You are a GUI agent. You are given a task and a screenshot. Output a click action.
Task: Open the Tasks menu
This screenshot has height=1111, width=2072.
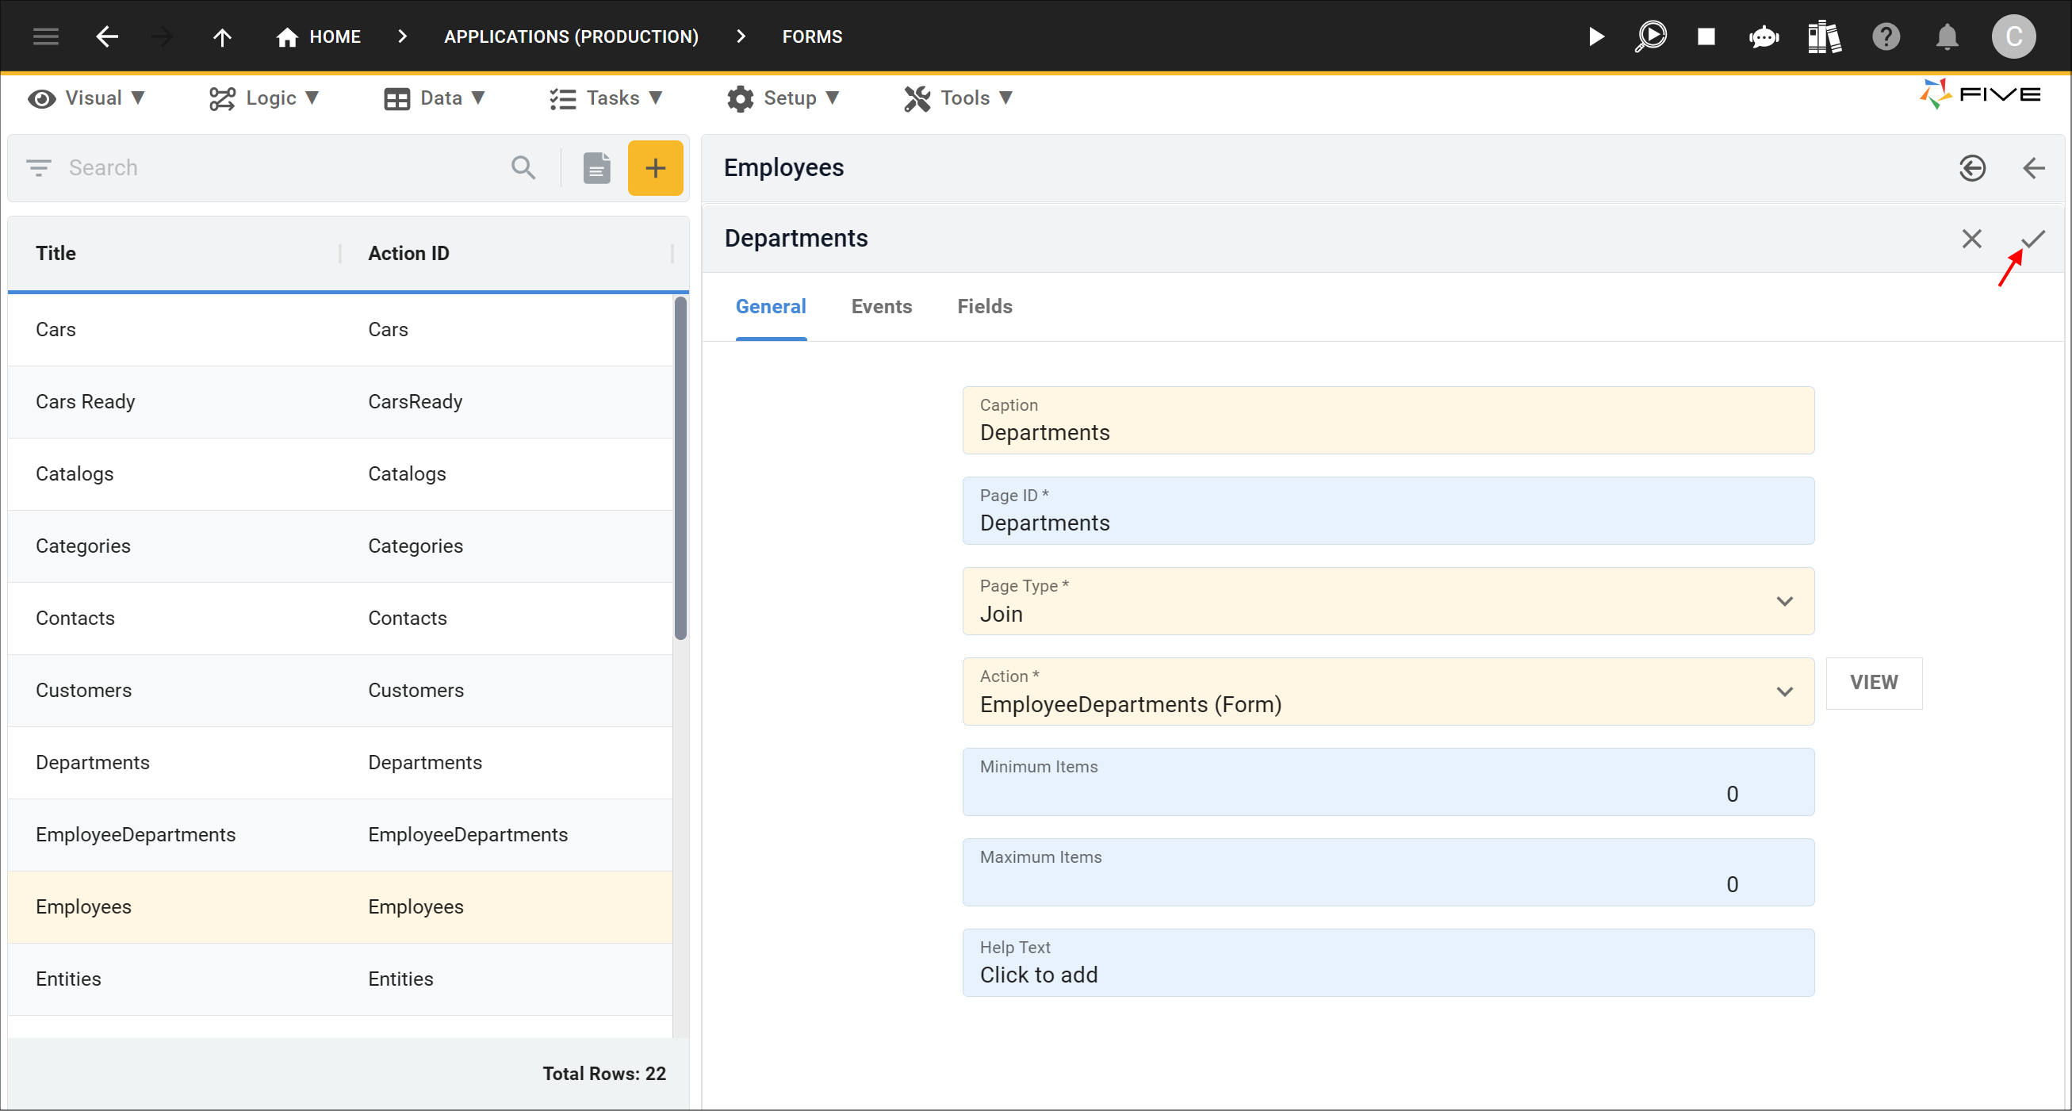pyautogui.click(x=606, y=98)
